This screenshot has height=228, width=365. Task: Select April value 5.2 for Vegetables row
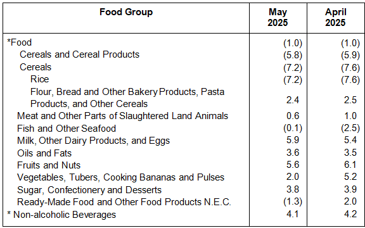point(350,177)
